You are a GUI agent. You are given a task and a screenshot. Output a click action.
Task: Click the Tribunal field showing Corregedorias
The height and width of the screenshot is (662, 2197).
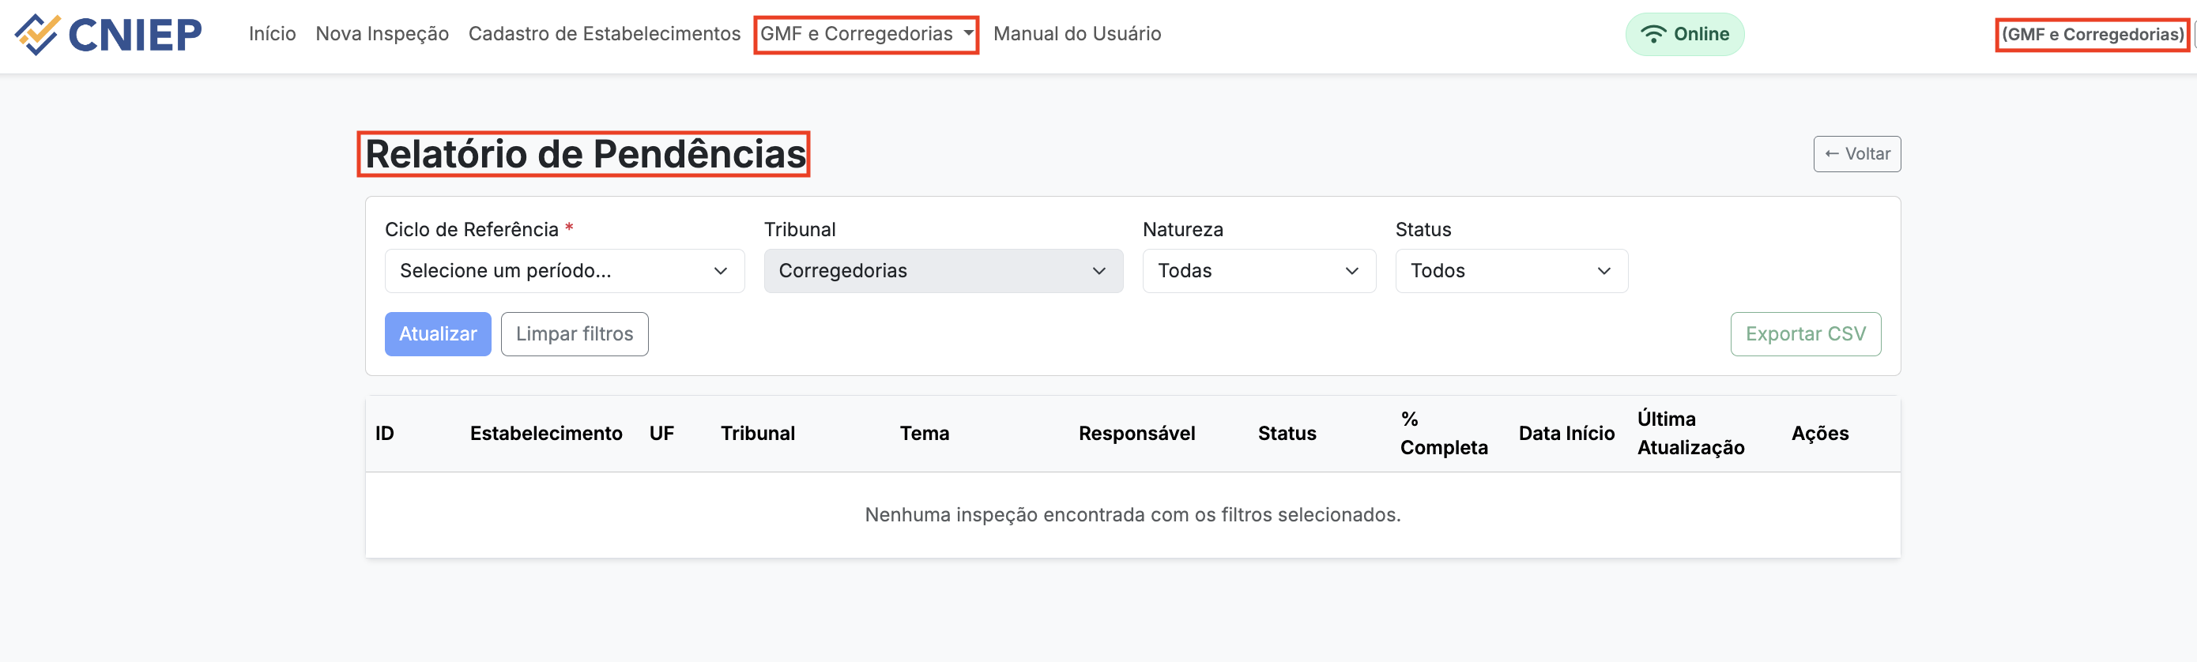click(943, 270)
